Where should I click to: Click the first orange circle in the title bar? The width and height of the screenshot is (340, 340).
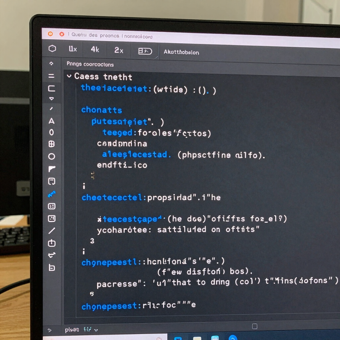tap(50, 34)
